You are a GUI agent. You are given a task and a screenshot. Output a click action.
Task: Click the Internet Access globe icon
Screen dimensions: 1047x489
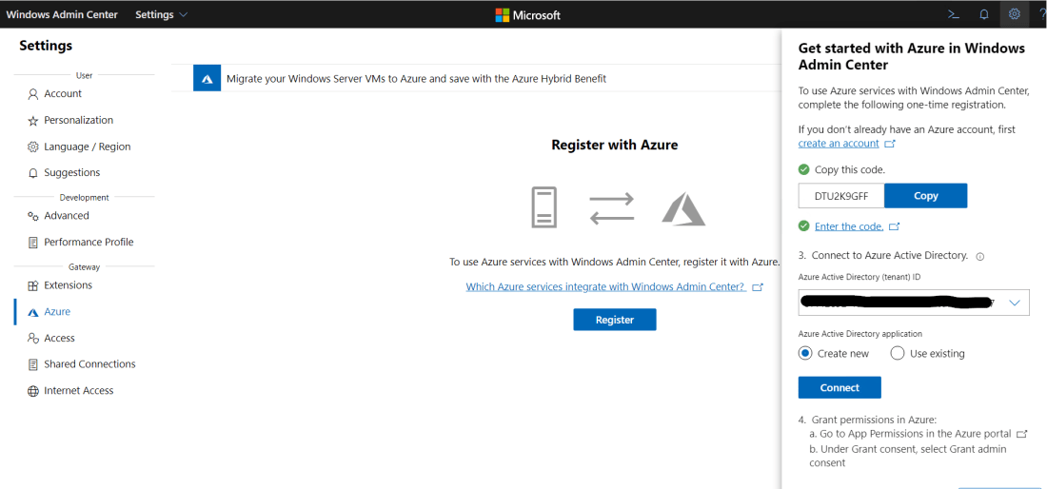tap(33, 391)
